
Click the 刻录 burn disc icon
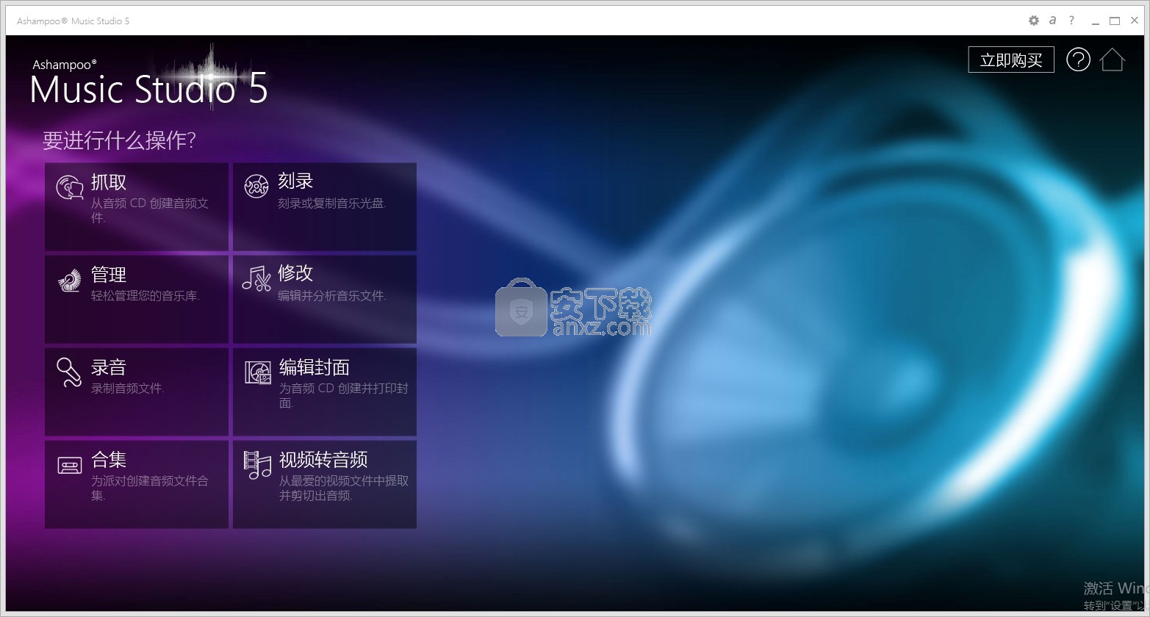coord(256,187)
